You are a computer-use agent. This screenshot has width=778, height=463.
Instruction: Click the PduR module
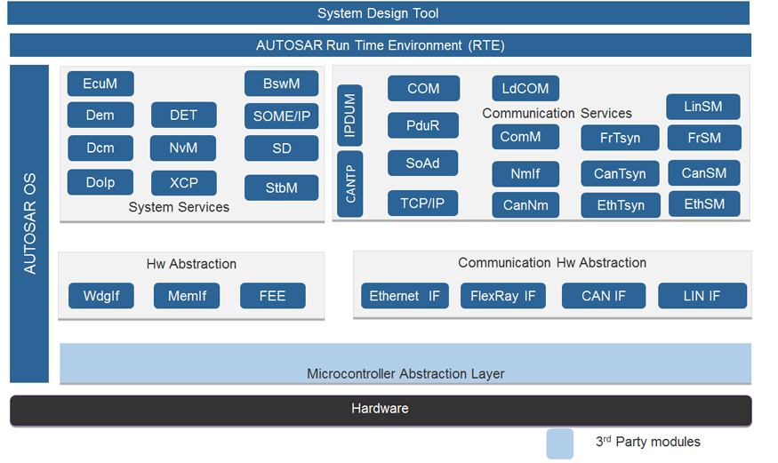422,125
